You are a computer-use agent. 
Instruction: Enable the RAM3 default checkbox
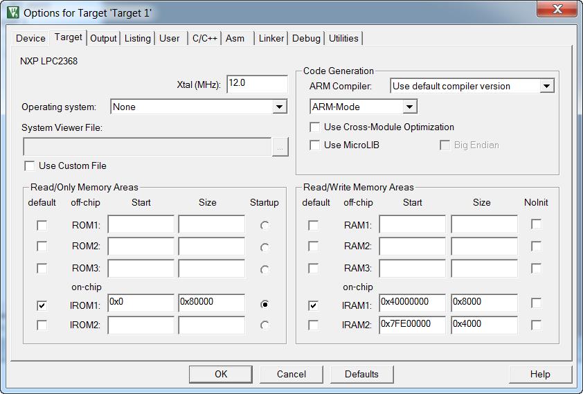click(314, 269)
